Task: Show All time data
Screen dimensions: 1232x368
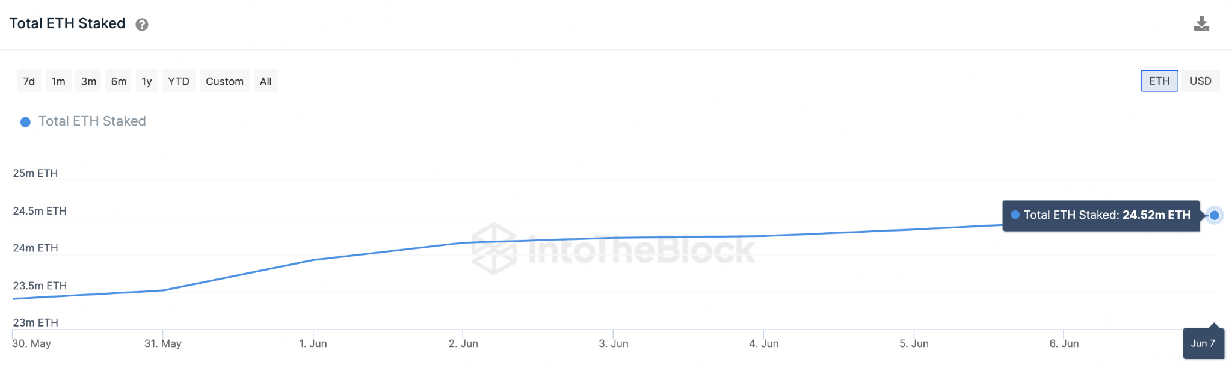Action: (x=265, y=81)
